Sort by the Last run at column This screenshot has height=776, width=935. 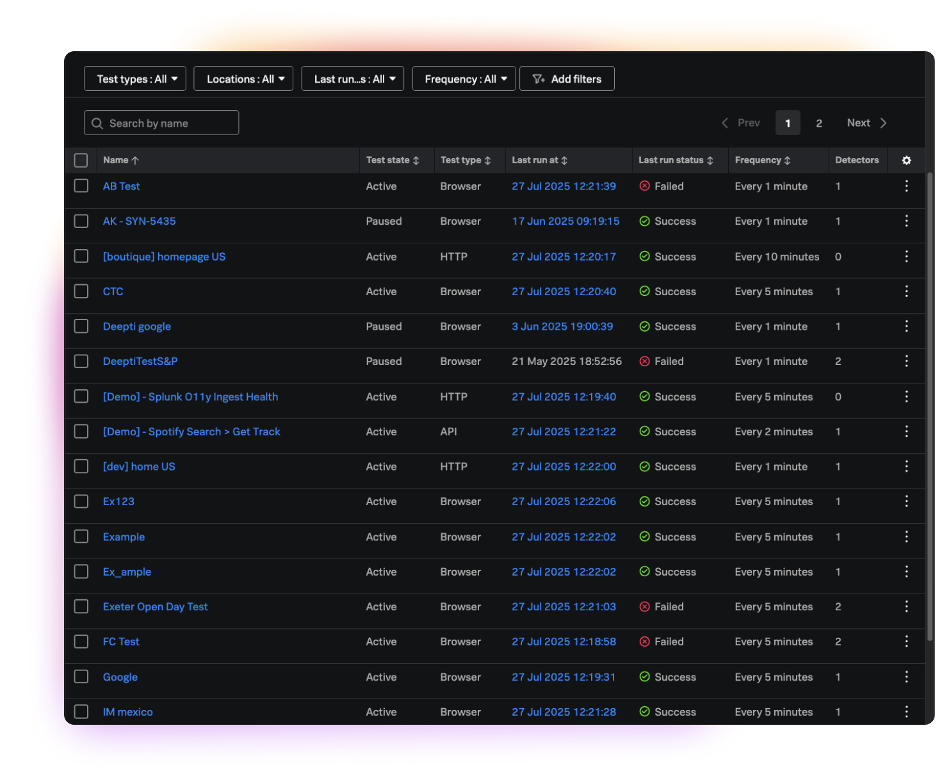click(x=539, y=160)
